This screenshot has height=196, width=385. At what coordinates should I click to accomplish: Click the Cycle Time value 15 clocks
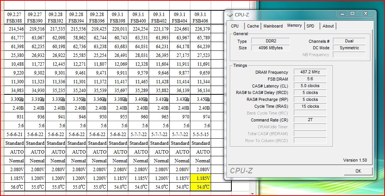point(310,106)
